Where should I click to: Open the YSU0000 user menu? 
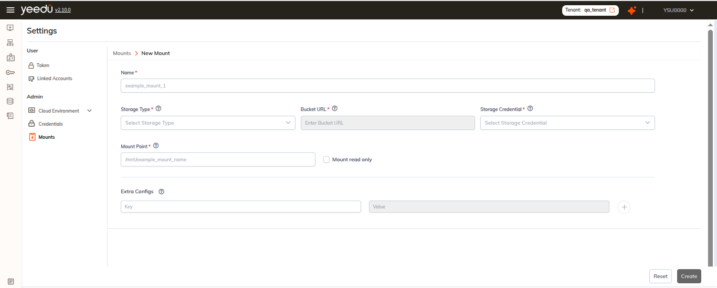(x=679, y=10)
